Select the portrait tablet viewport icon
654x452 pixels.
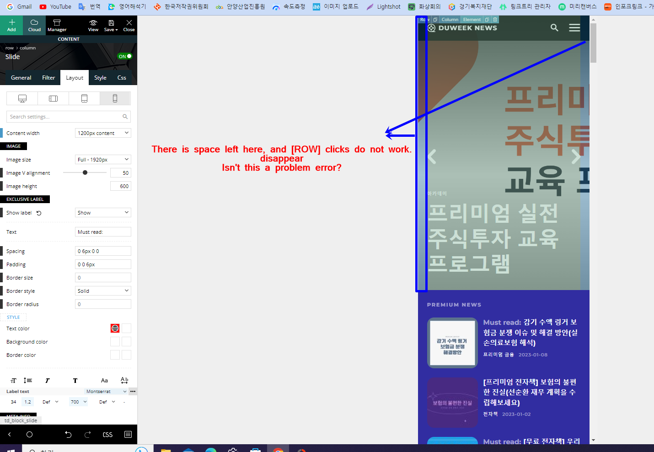coord(84,98)
